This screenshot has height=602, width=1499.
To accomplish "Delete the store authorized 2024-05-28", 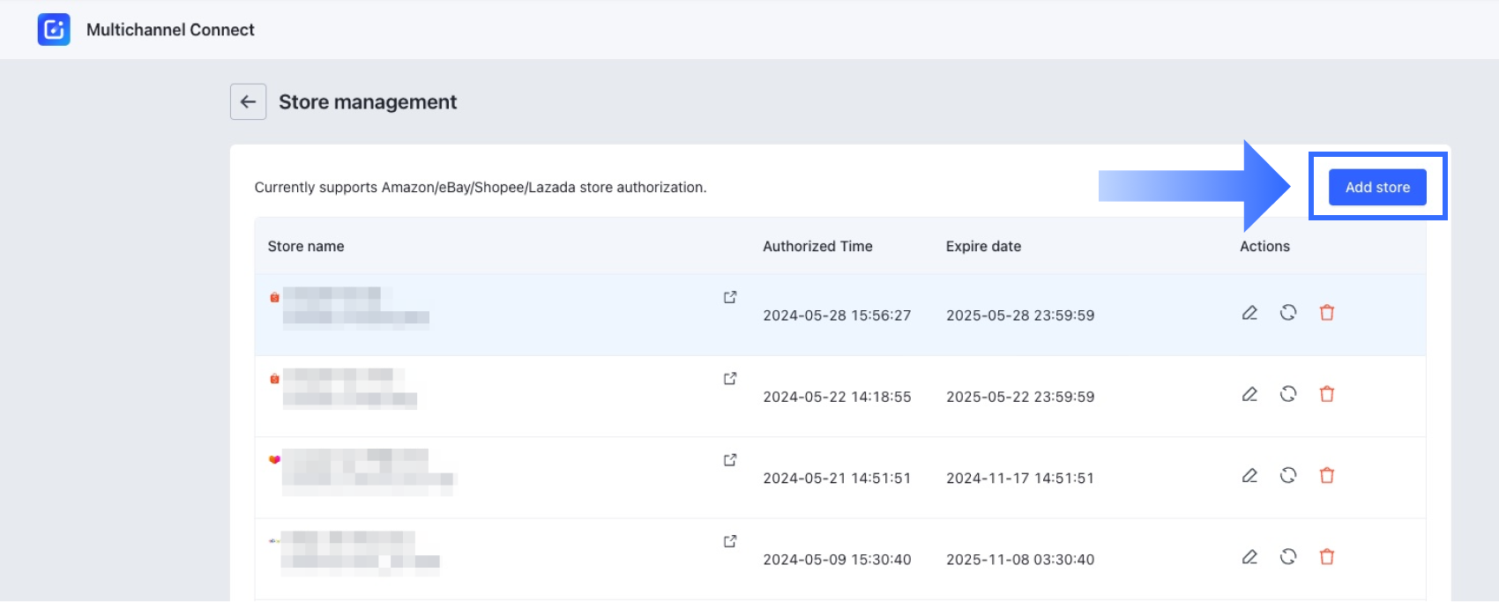I will (x=1326, y=313).
